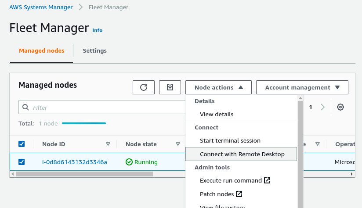
Task: Select Connect with Remote Desktop
Action: click(x=242, y=154)
